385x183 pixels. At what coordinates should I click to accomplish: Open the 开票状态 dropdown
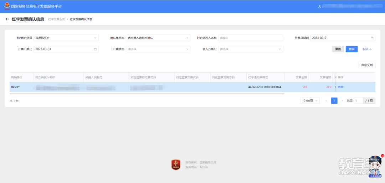click(x=158, y=49)
